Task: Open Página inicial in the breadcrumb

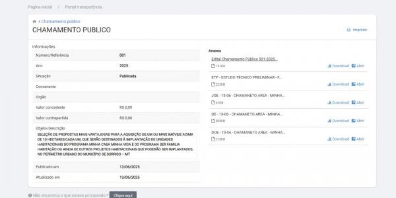Action: click(40, 7)
